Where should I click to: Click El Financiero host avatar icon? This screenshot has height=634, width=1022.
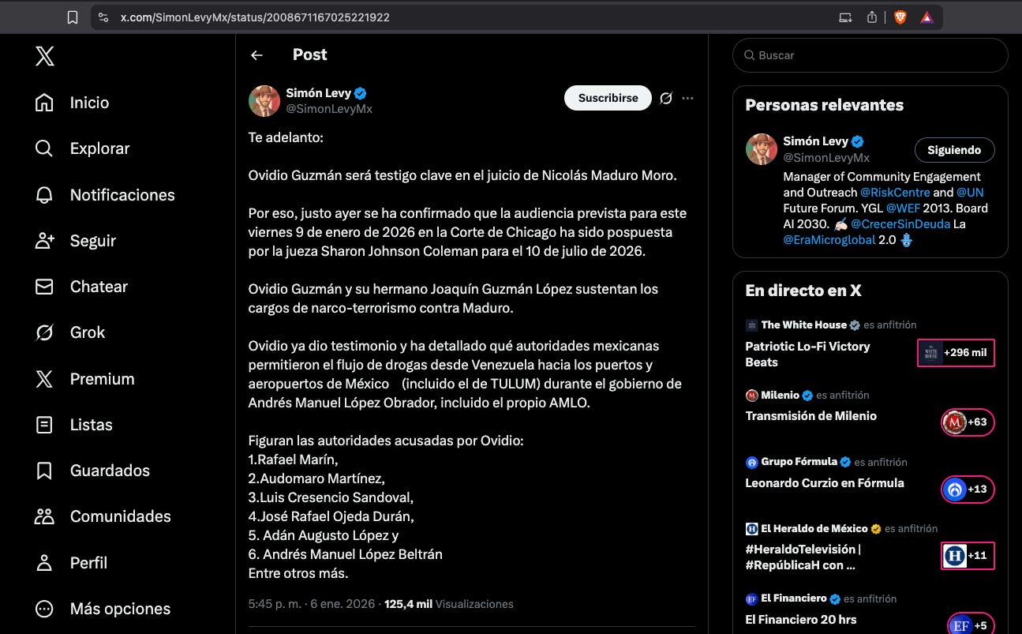click(751, 598)
